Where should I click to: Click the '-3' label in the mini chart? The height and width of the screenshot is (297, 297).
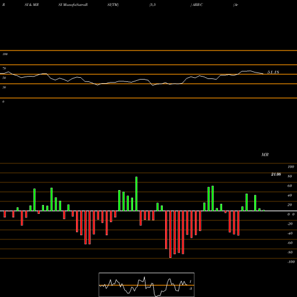point(191,289)
